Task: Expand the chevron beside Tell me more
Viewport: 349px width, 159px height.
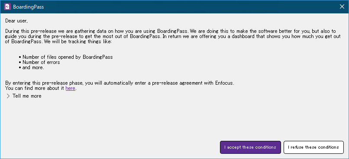Action: (8, 96)
